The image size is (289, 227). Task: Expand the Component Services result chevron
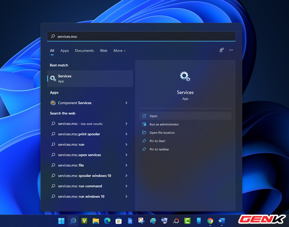tap(126, 103)
